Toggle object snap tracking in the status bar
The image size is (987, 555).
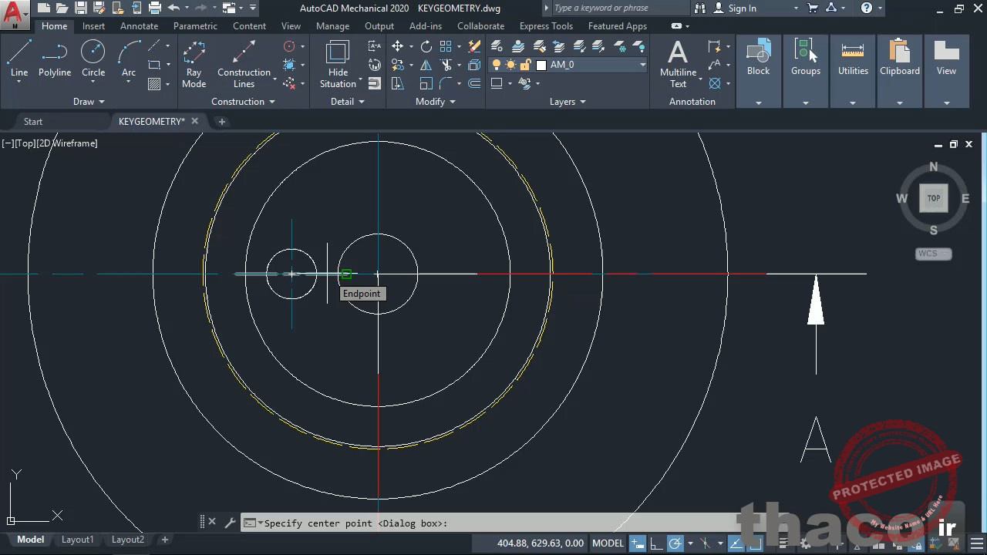pyautogui.click(x=735, y=543)
